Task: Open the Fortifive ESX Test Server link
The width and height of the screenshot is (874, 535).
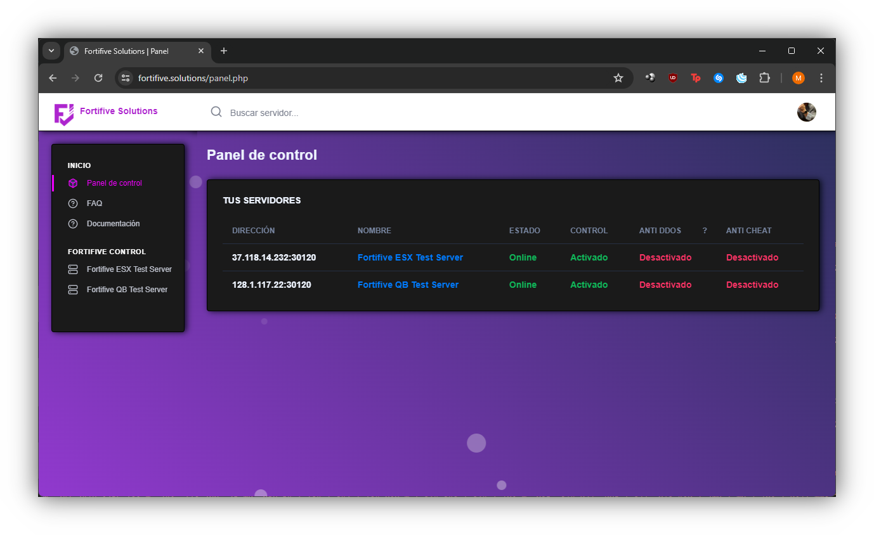Action: click(x=410, y=257)
